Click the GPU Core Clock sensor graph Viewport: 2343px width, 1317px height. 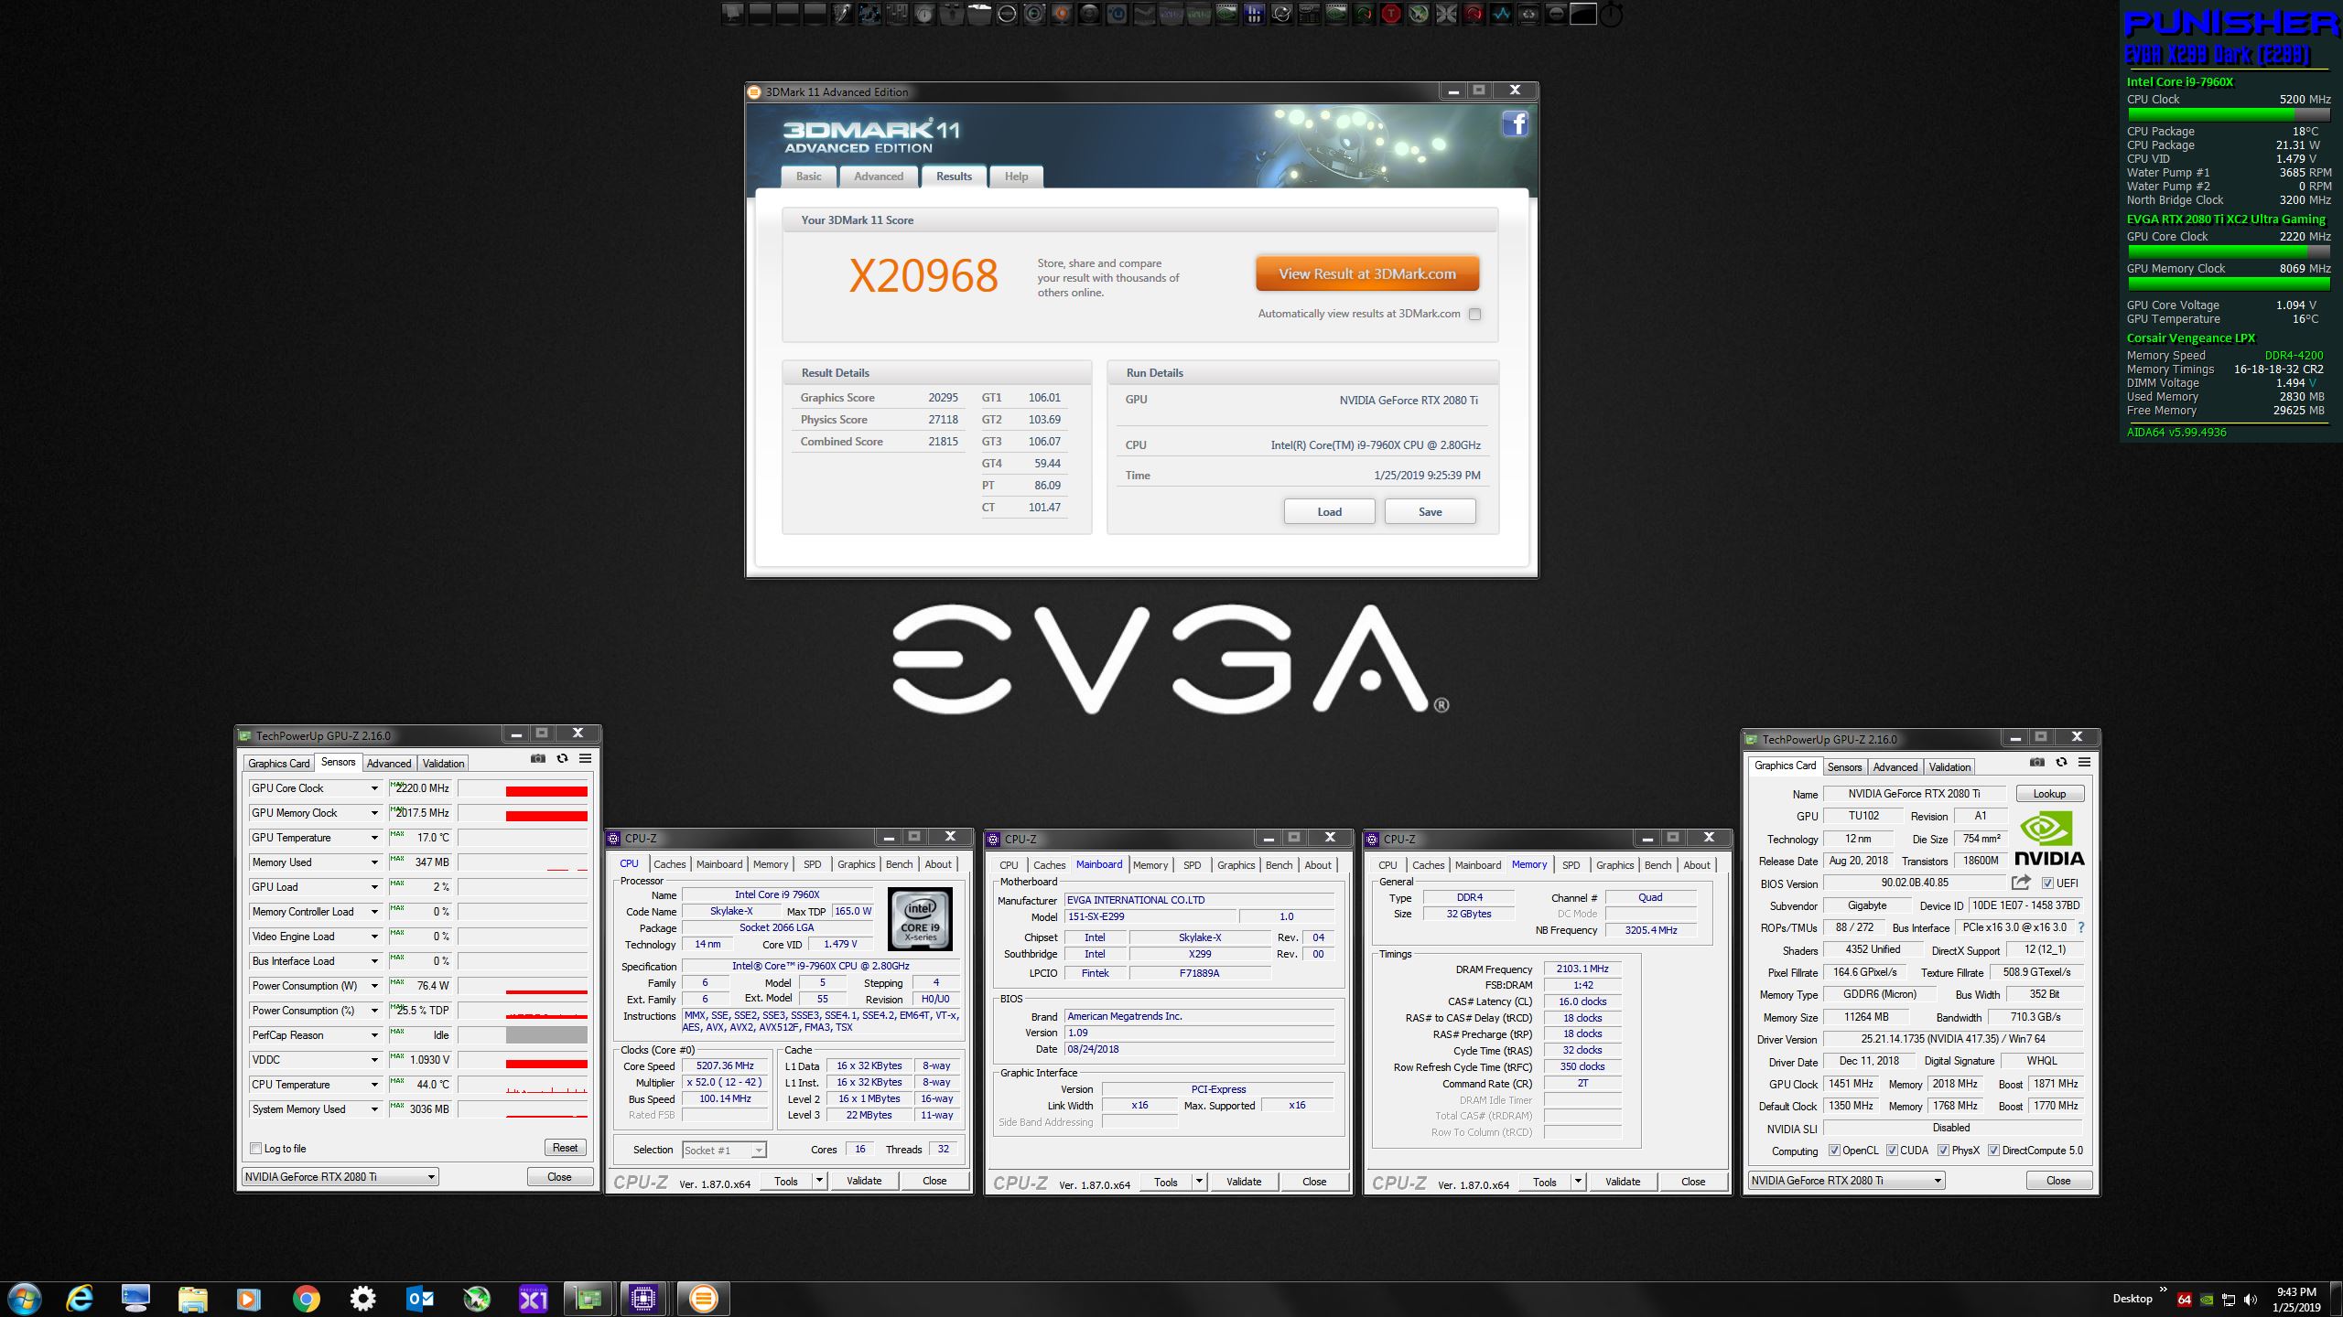(522, 788)
